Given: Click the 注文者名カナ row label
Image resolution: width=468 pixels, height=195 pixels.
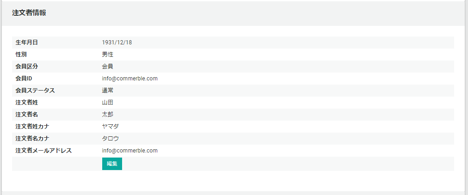Looking at the screenshot, I should tap(32, 138).
